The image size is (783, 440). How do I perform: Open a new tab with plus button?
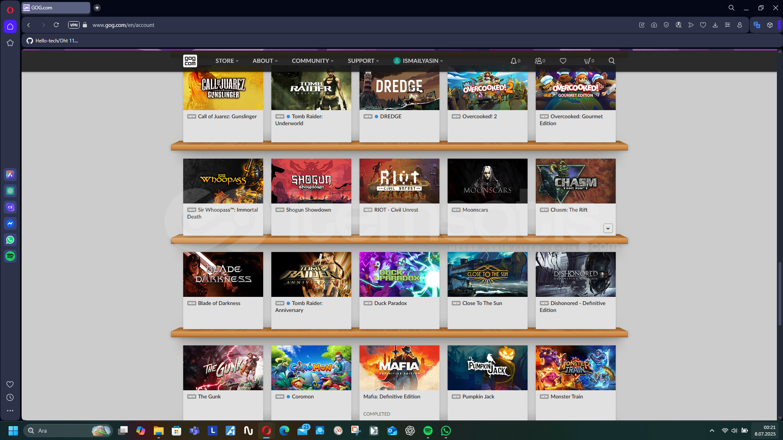pos(97,8)
